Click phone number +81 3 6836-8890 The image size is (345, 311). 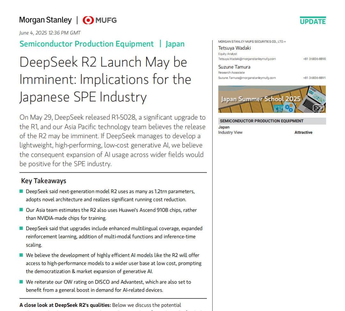click(314, 59)
